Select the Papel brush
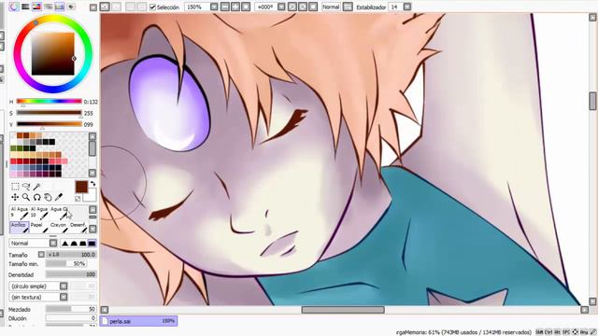Screen dimensions: 598x336 38,228
